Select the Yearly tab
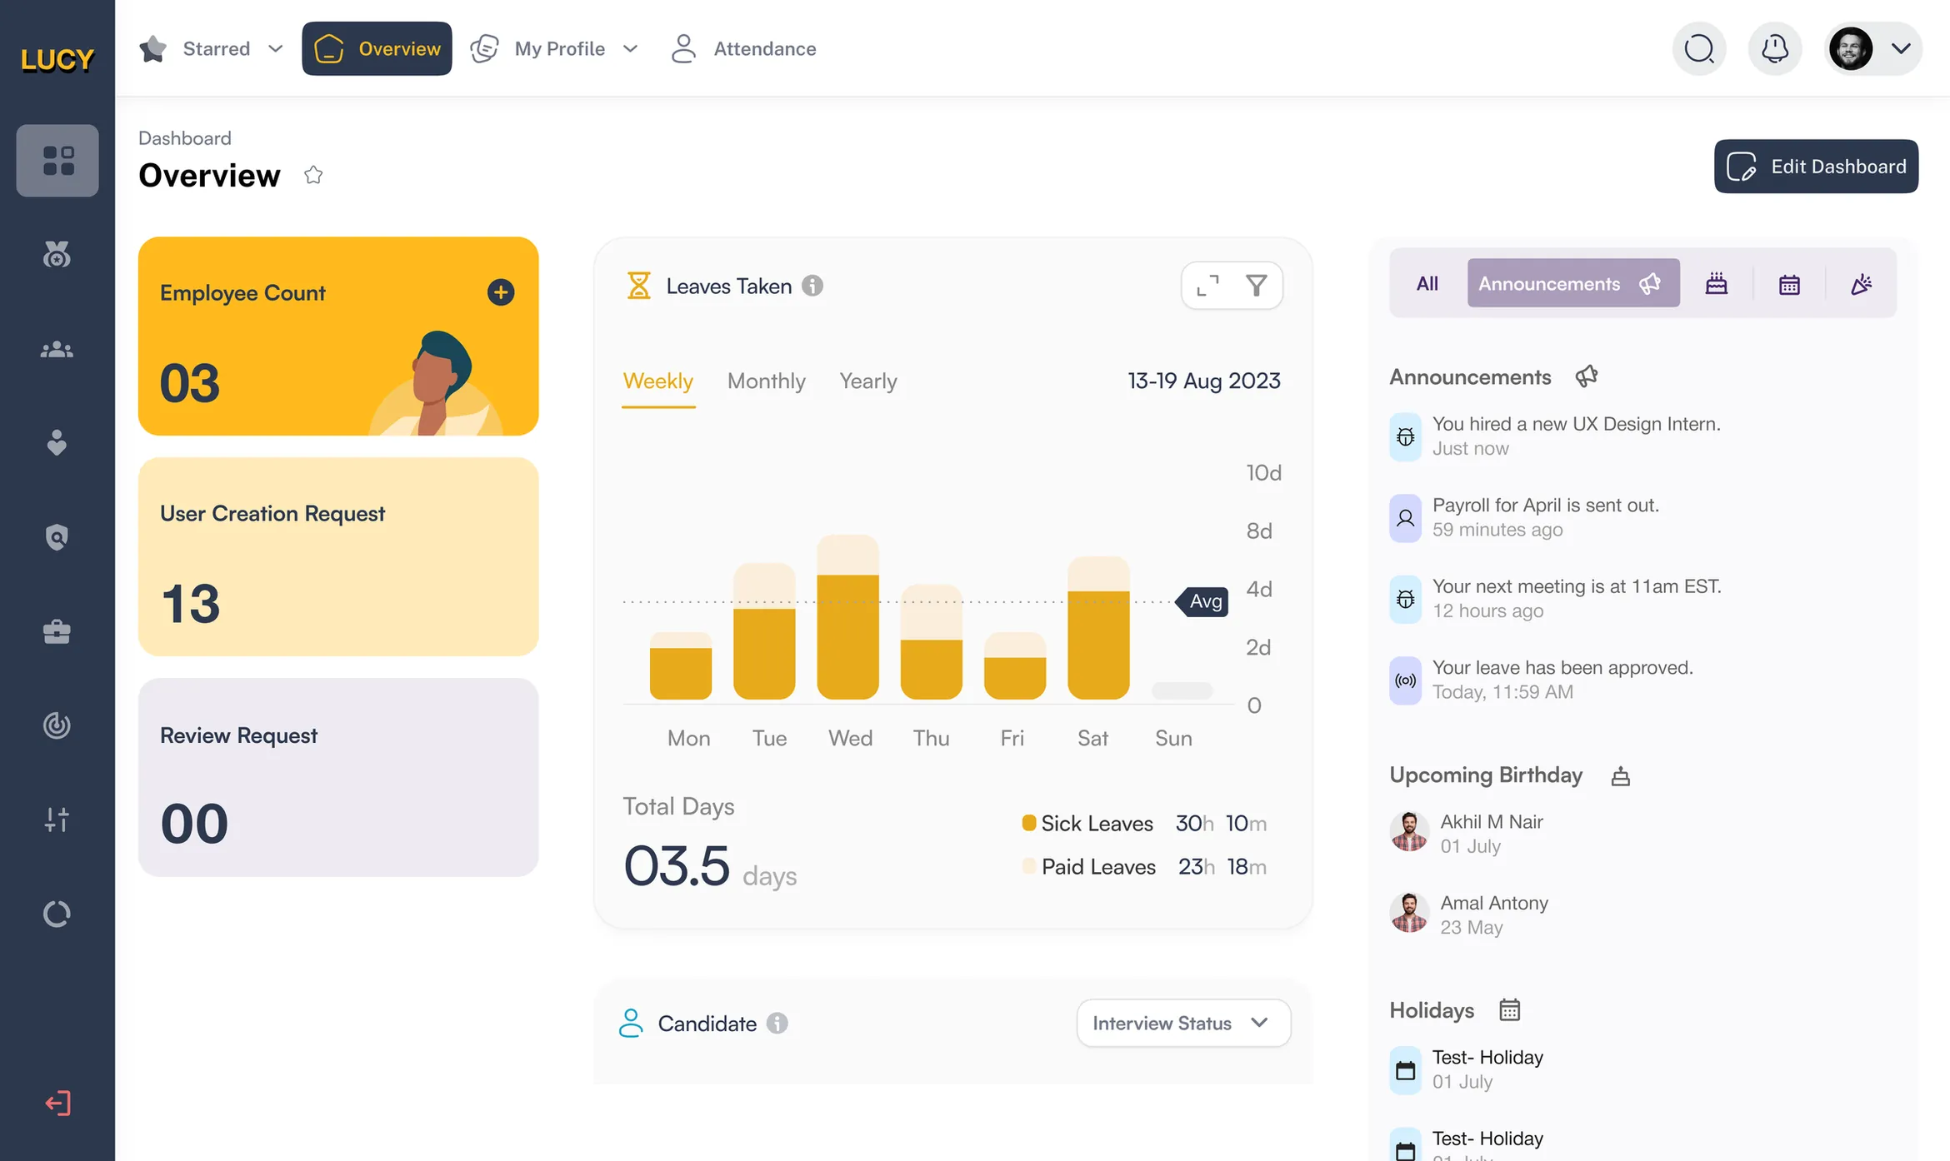This screenshot has width=1950, height=1161. (867, 381)
